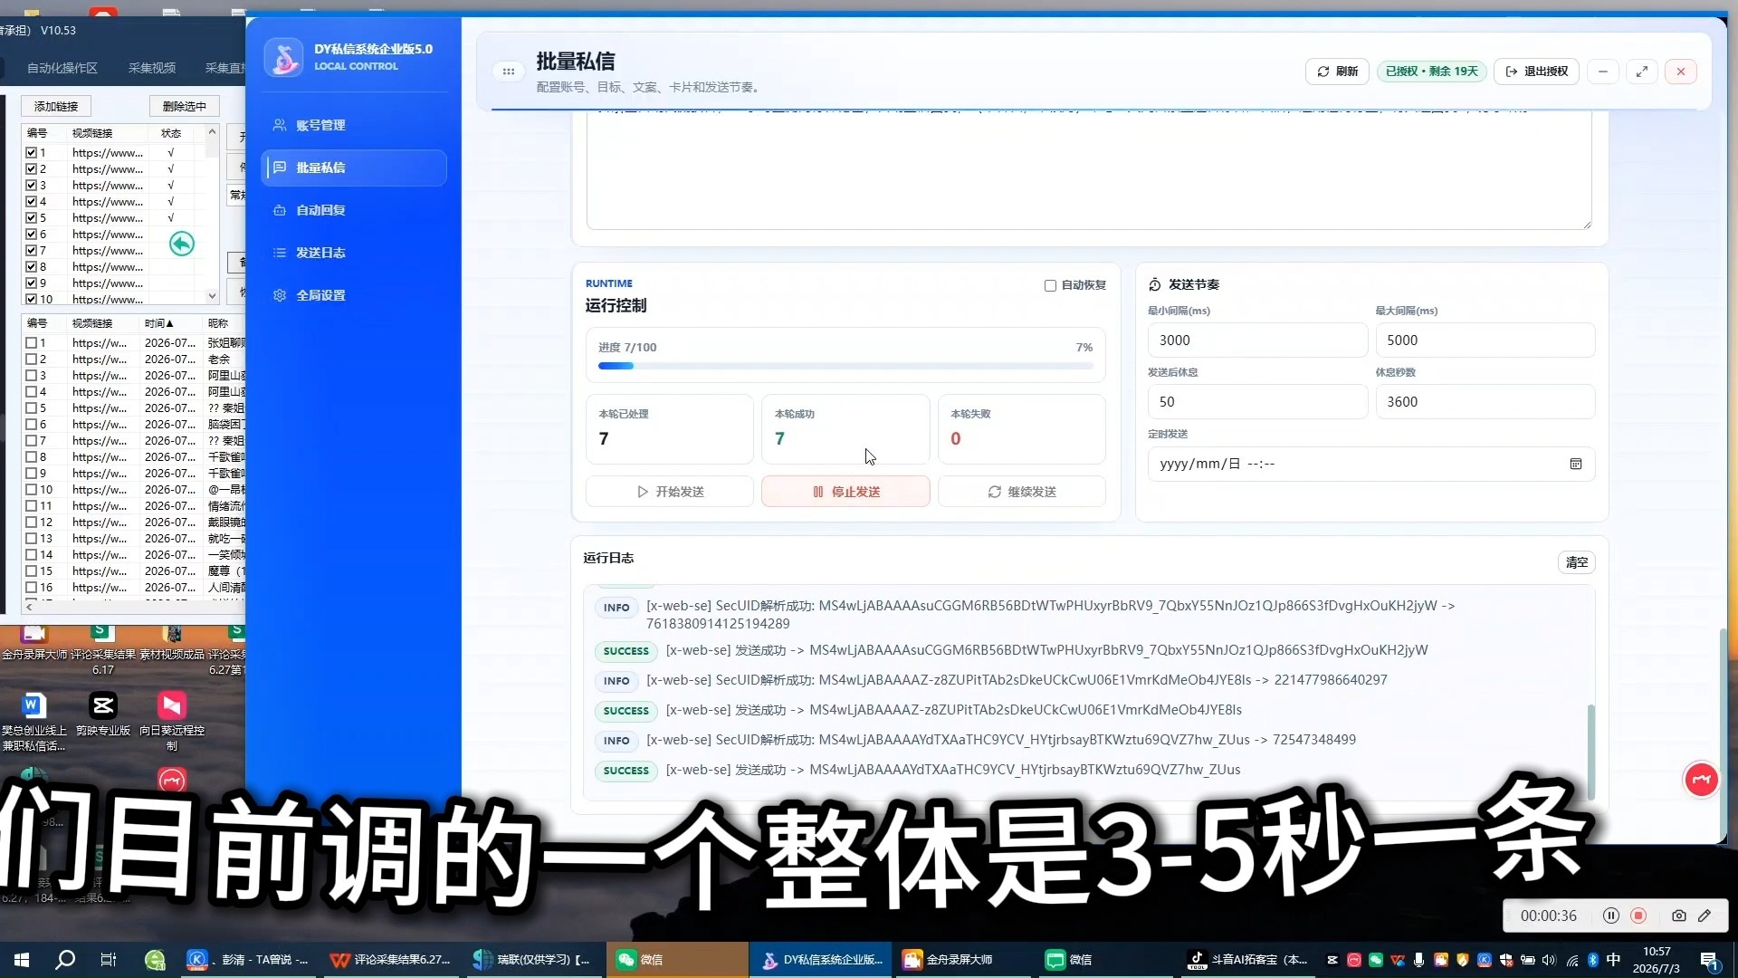
Task: Uncheck row 3 checkbox in upper link list
Action: pyautogui.click(x=31, y=186)
